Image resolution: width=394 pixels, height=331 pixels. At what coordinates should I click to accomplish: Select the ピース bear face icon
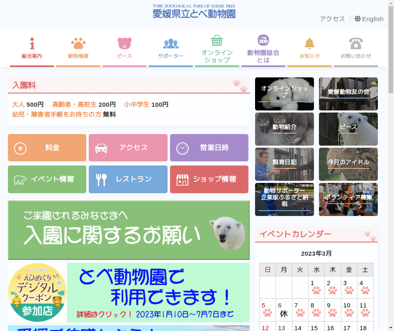[124, 43]
